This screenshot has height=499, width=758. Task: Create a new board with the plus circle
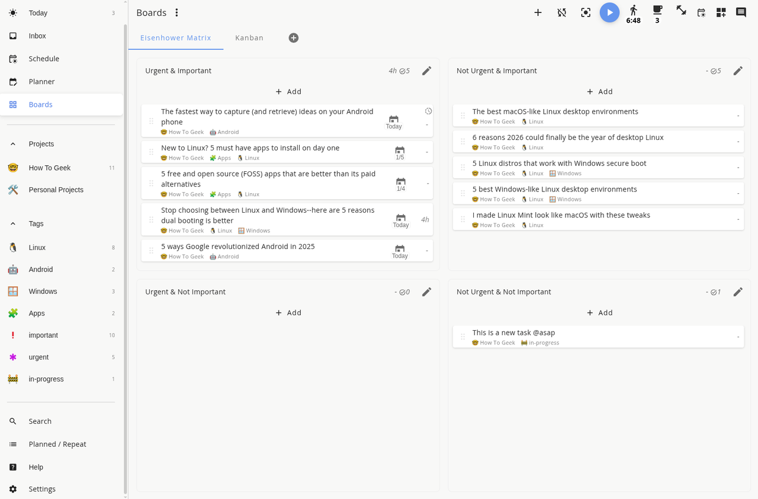293,37
